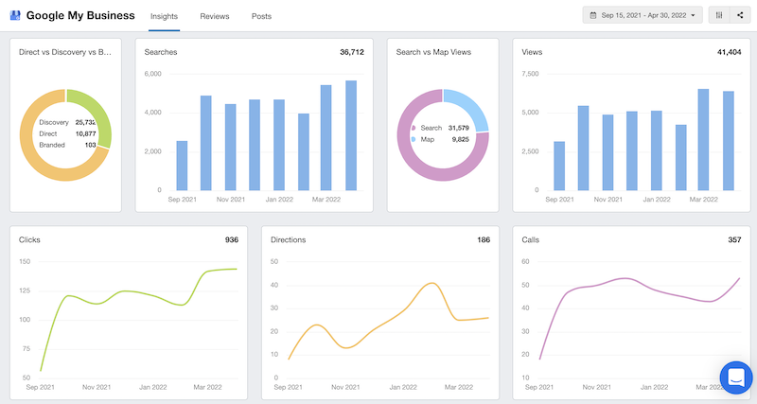The height and width of the screenshot is (404, 757).
Task: Select the blue Map legend dot
Action: point(414,139)
